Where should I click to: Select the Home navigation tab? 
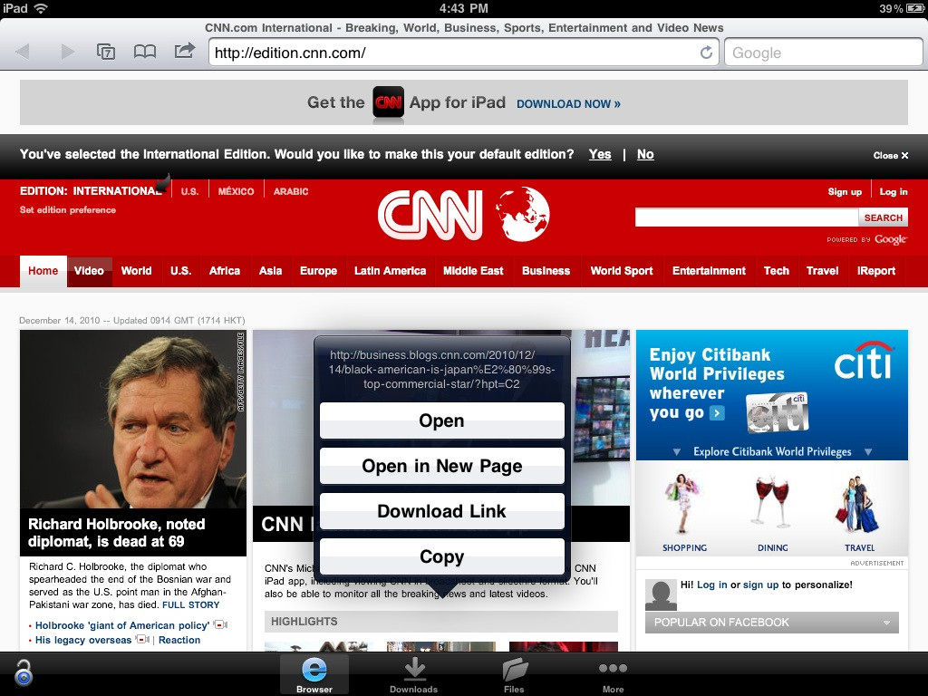pos(43,271)
